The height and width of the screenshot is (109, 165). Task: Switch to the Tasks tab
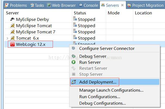[x=37, y=5]
